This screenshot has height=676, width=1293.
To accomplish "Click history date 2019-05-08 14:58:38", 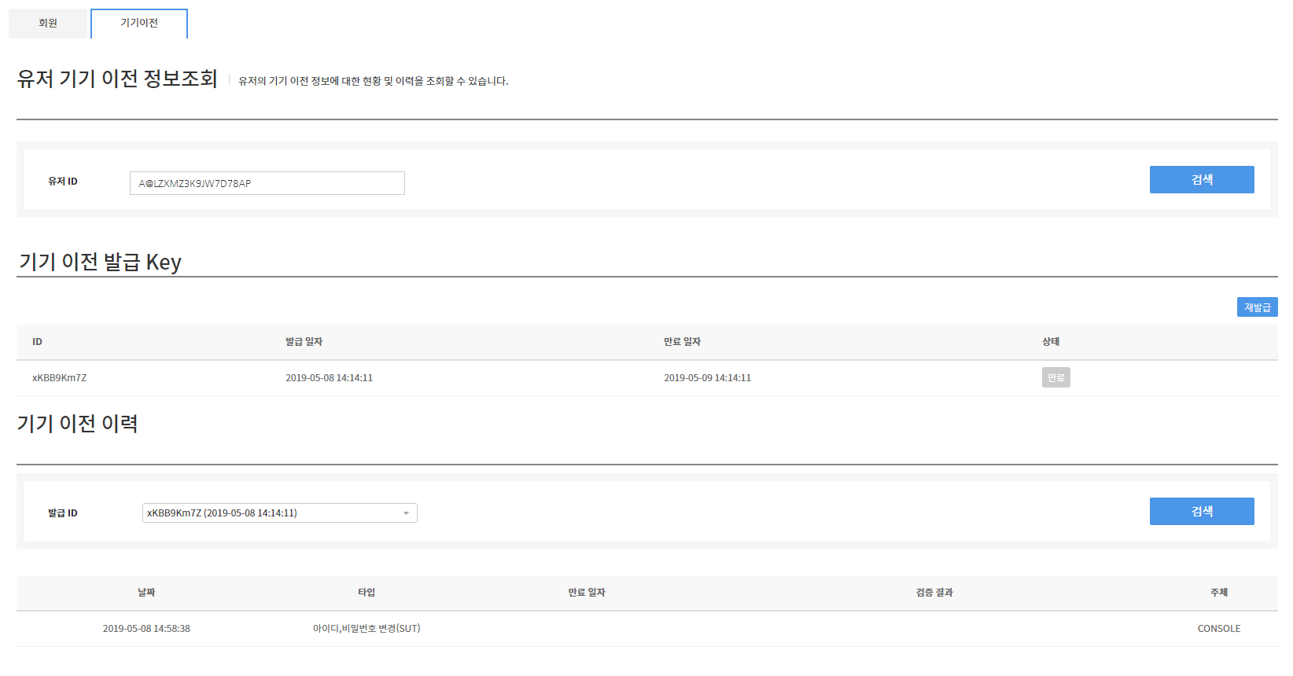I will tap(146, 629).
